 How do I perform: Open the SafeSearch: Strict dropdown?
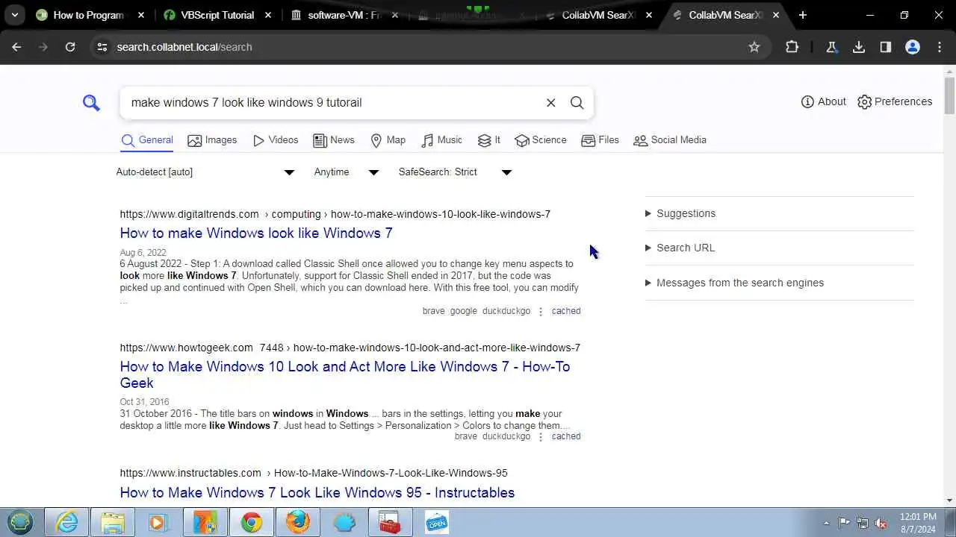pos(455,172)
